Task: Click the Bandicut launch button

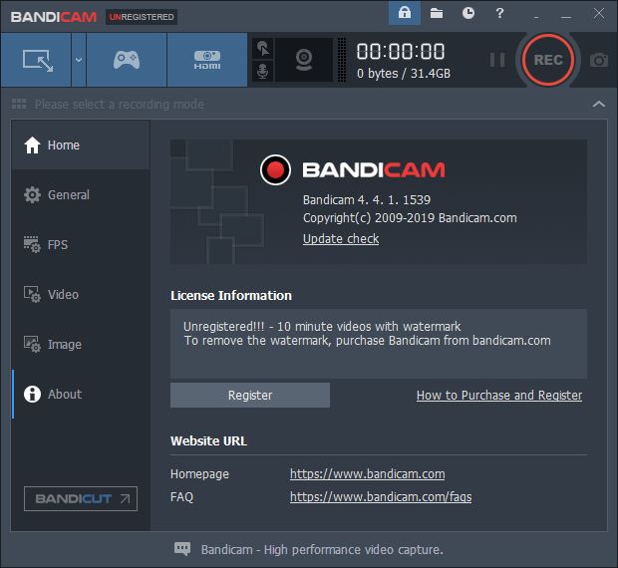Action: (x=81, y=498)
